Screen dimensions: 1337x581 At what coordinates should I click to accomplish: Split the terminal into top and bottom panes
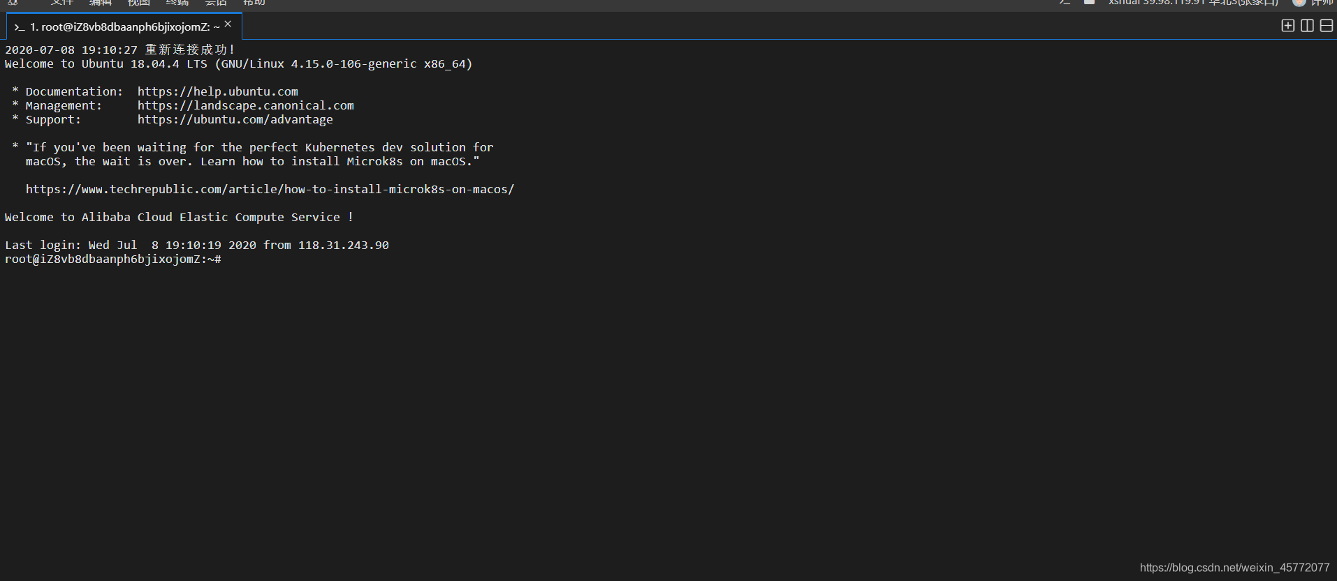pyautogui.click(x=1327, y=26)
